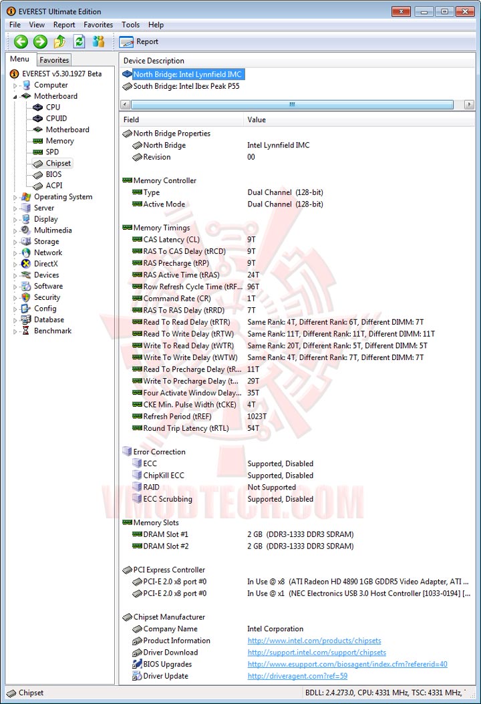Open the SPD tree node
The image size is (481, 704).
[52, 152]
